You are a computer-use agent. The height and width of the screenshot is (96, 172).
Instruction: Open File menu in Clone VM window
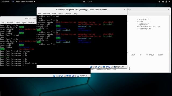pyautogui.click(x=3, y=22)
